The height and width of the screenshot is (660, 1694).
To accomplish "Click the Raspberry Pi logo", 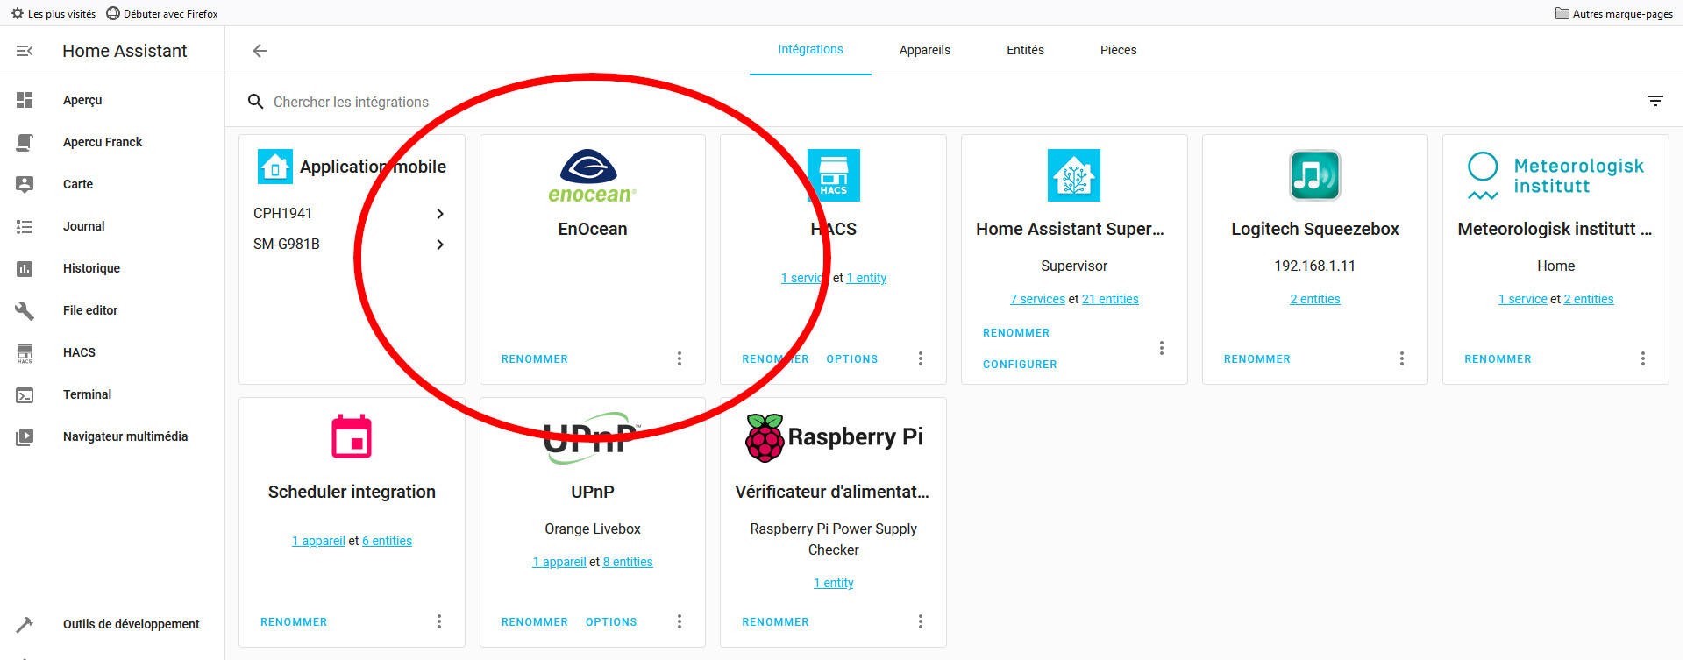I will (834, 437).
